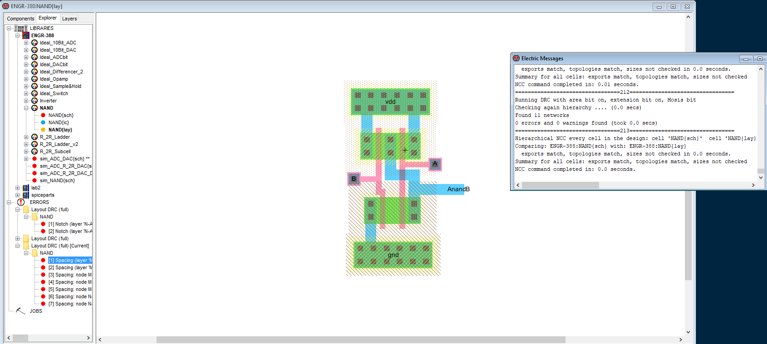Collapse the ERRORS tree node
Image resolution: width=767 pixels, height=344 pixels.
(9, 202)
